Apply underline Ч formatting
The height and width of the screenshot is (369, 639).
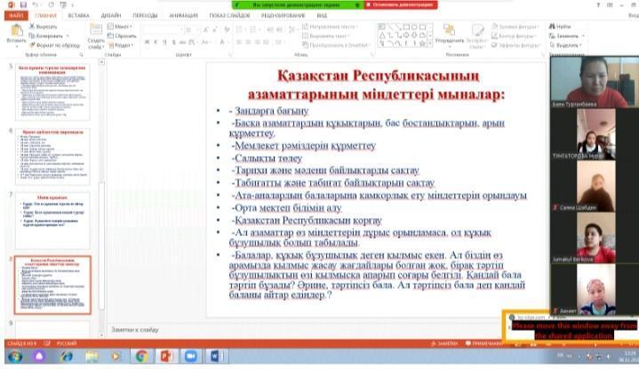(164, 42)
